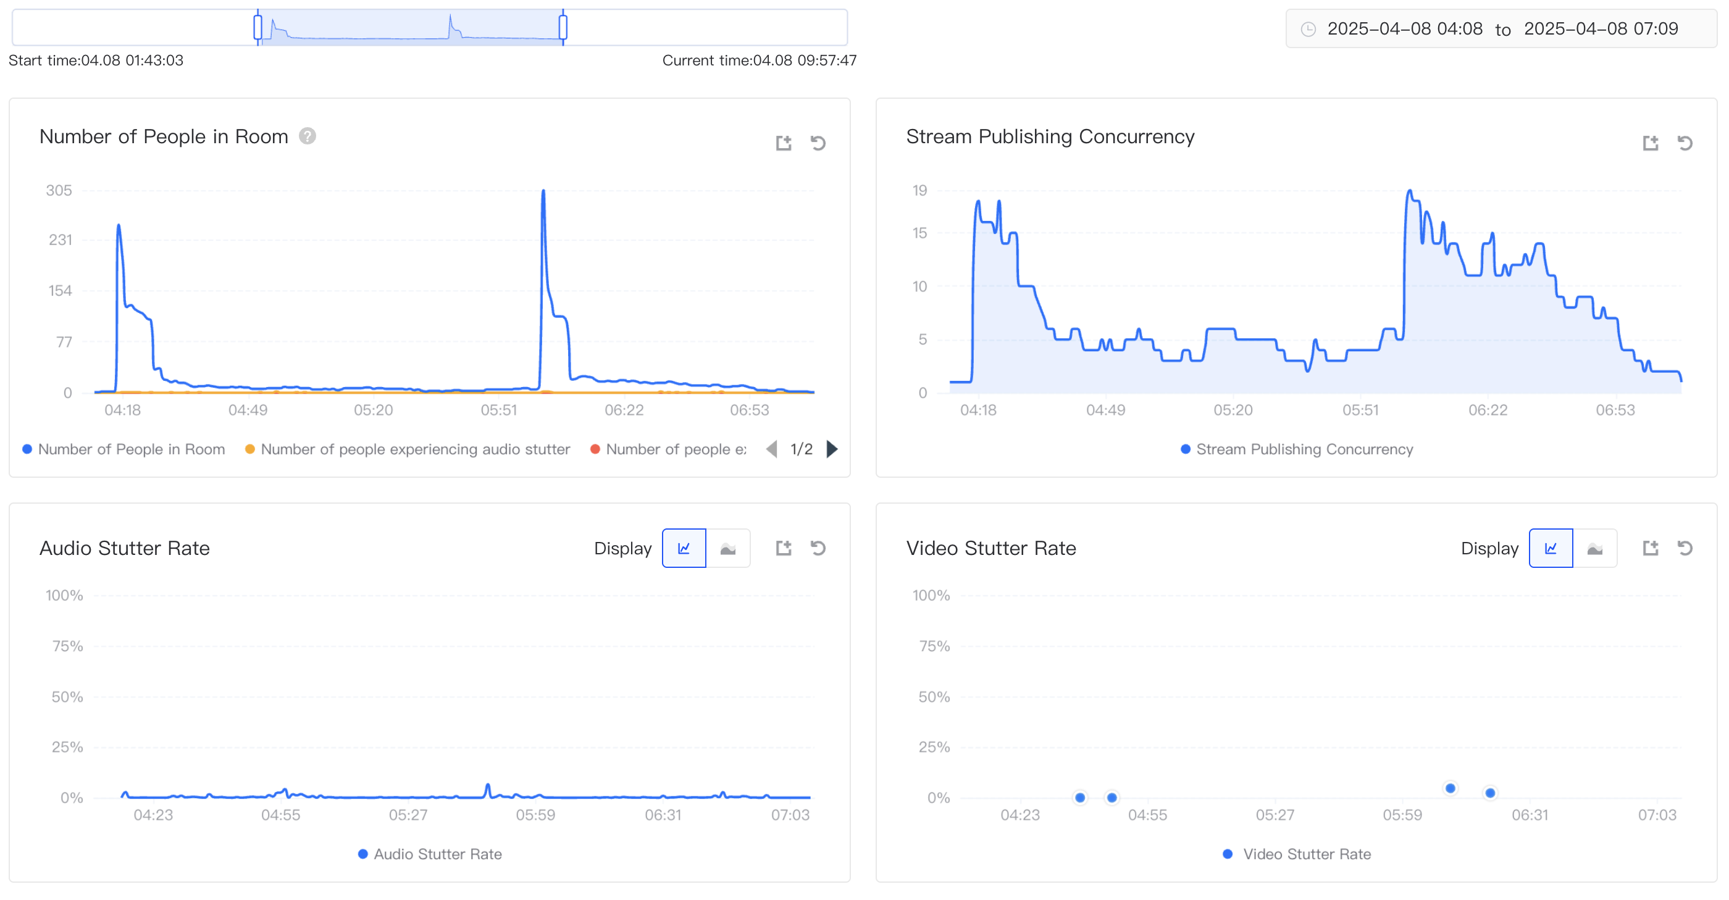Image resolution: width=1729 pixels, height=900 pixels.
Task: Export the Stream Publishing Concurrency chart
Action: click(x=1650, y=143)
